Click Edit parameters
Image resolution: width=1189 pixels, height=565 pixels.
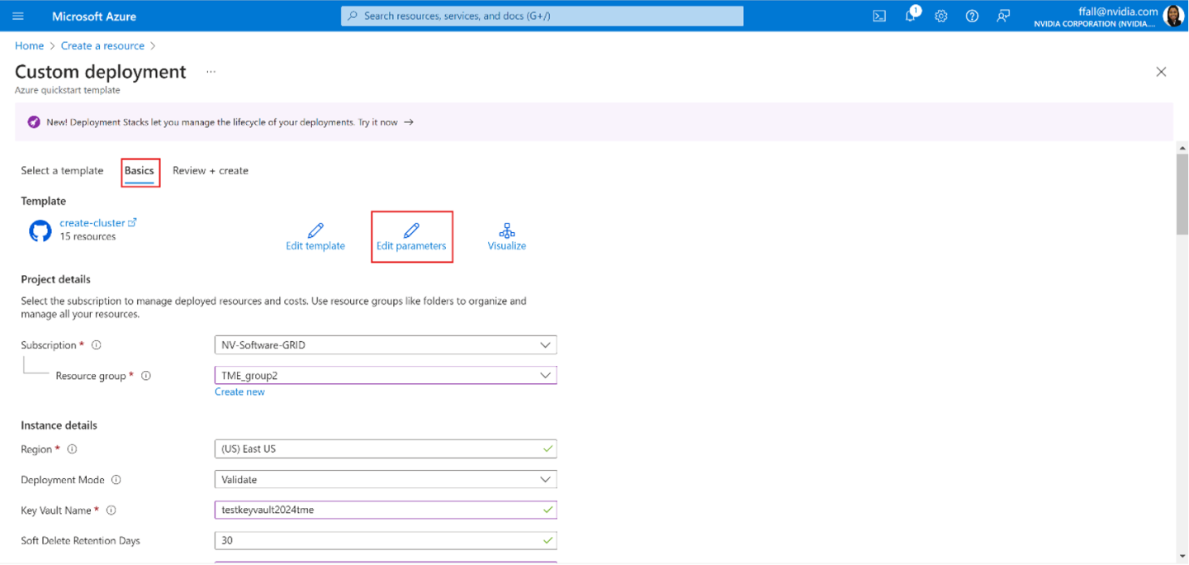pos(411,236)
